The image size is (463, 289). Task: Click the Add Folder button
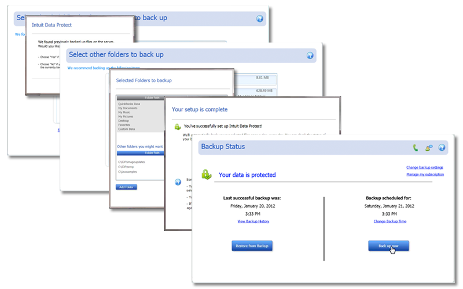tap(127, 187)
